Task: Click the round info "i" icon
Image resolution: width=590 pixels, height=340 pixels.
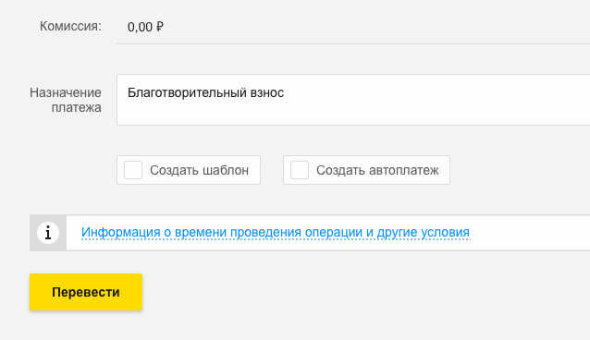Action: point(48,233)
